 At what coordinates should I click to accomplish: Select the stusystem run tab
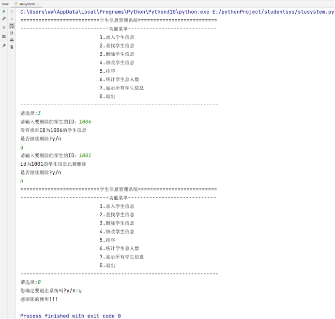(x=27, y=4)
